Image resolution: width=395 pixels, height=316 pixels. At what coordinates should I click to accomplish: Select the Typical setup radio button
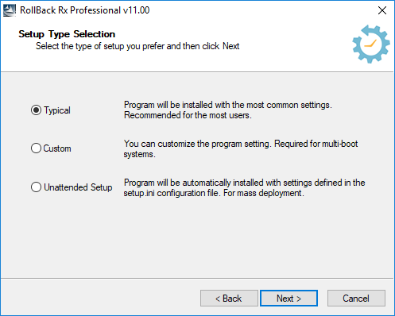pos(36,110)
